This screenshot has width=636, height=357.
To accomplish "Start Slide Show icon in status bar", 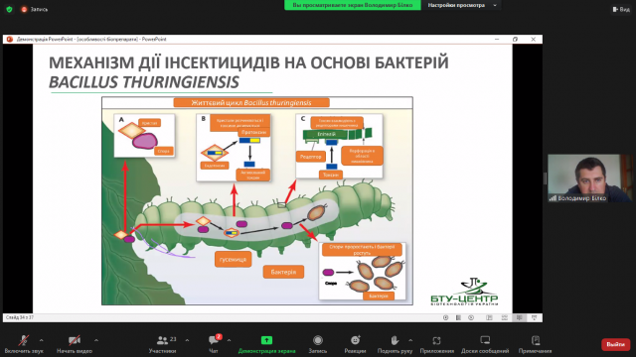I will (x=535, y=317).
